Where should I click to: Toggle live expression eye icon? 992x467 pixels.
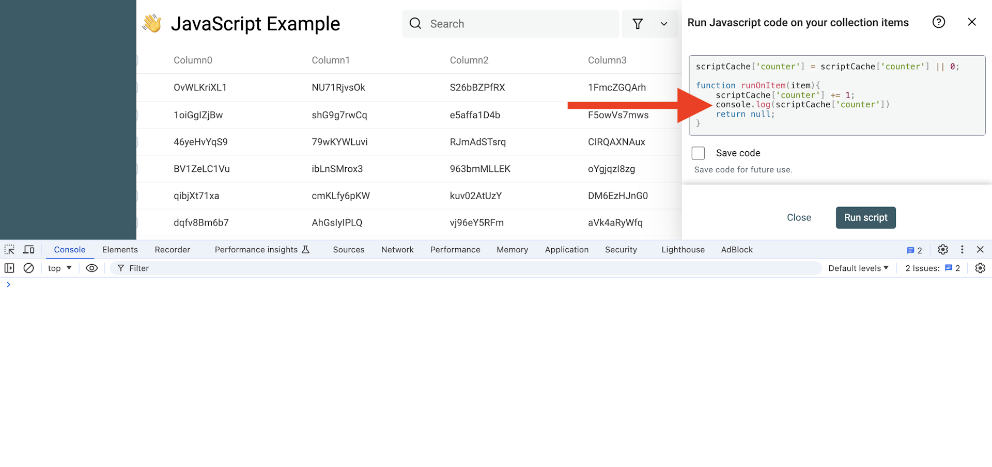pos(91,268)
